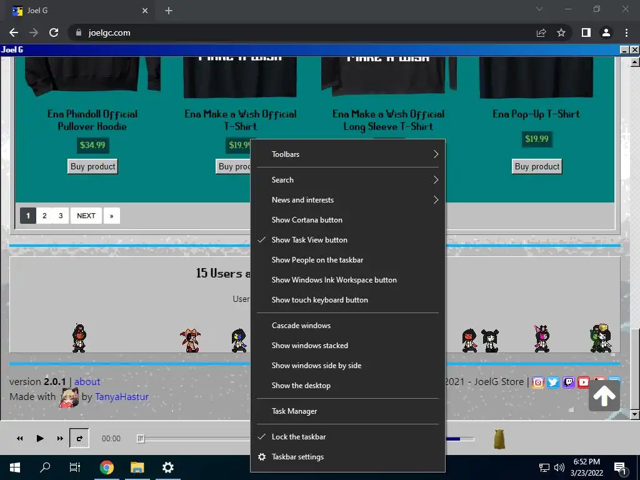Open the Chrome profile avatar icon
Screen dimensions: 640x480
(x=606, y=32)
